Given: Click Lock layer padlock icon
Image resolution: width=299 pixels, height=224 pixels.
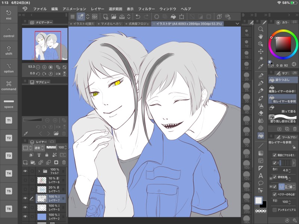Looking at the screenshot, I should coord(47,155).
